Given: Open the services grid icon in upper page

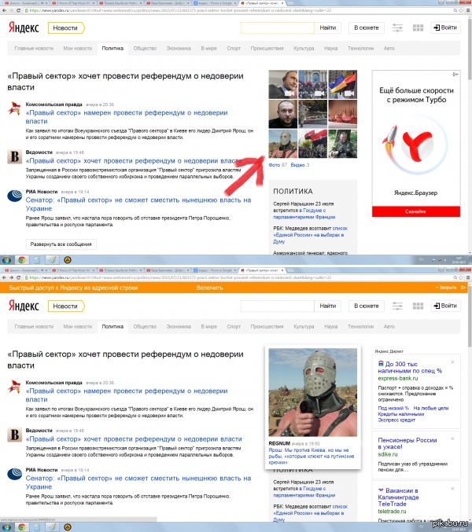Looking at the screenshot, I should (x=418, y=28).
